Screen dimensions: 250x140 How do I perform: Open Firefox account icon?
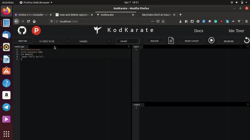point(198,21)
